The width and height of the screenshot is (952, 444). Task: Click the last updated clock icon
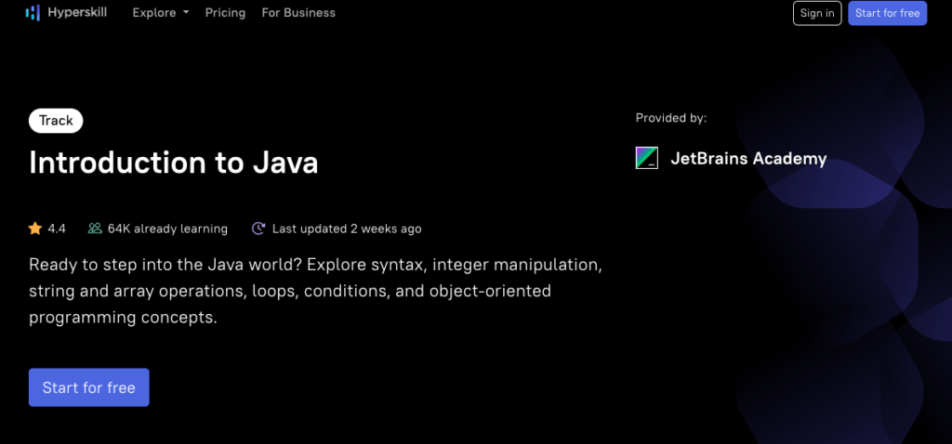258,229
